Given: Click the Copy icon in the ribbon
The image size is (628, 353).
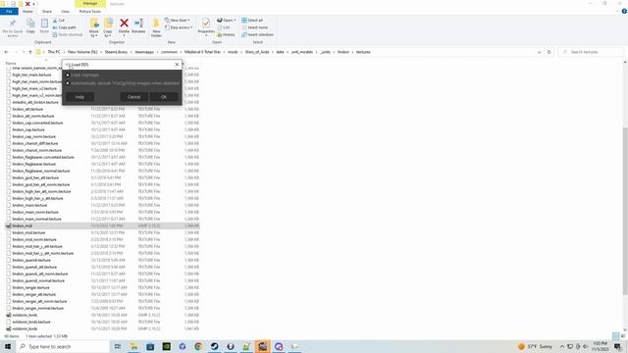Looking at the screenshot, I should pos(30,24).
